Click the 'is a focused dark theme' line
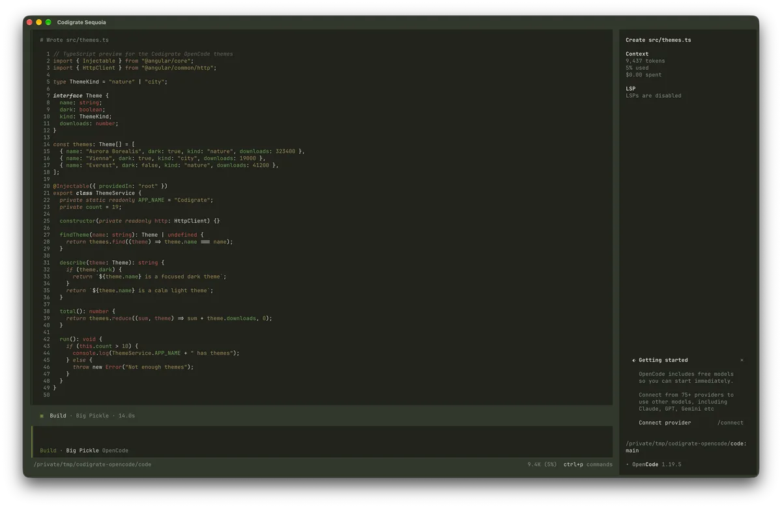 point(149,276)
